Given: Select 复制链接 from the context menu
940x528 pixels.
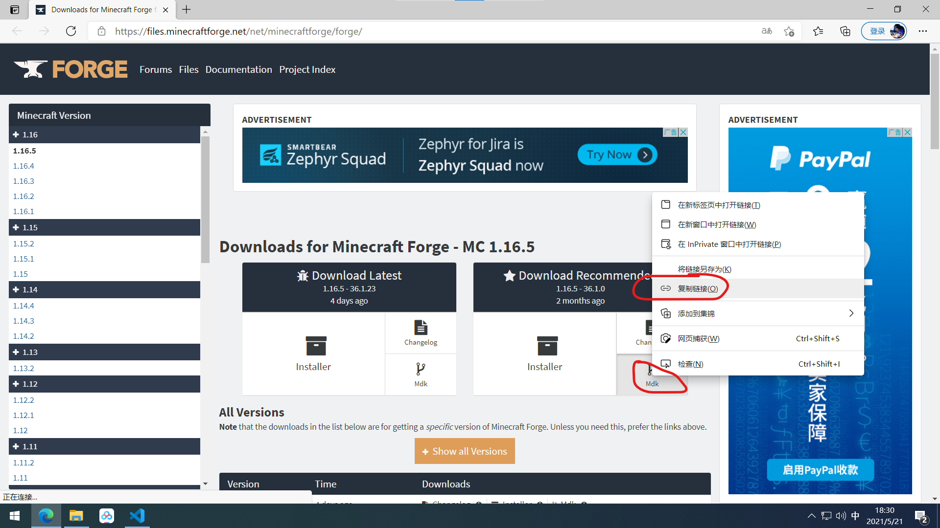Looking at the screenshot, I should [698, 288].
